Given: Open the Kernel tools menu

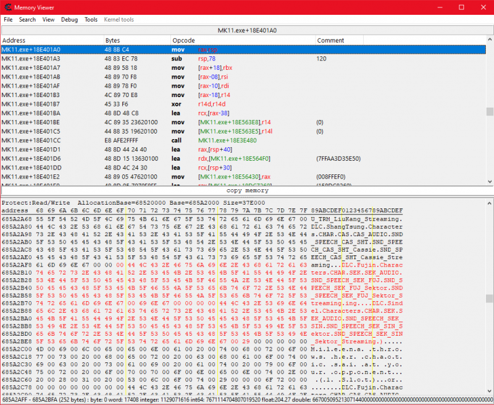Looking at the screenshot, I should 119,20.
